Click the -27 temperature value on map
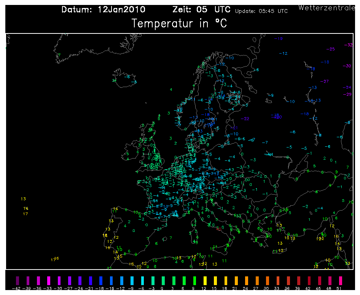 point(324,81)
